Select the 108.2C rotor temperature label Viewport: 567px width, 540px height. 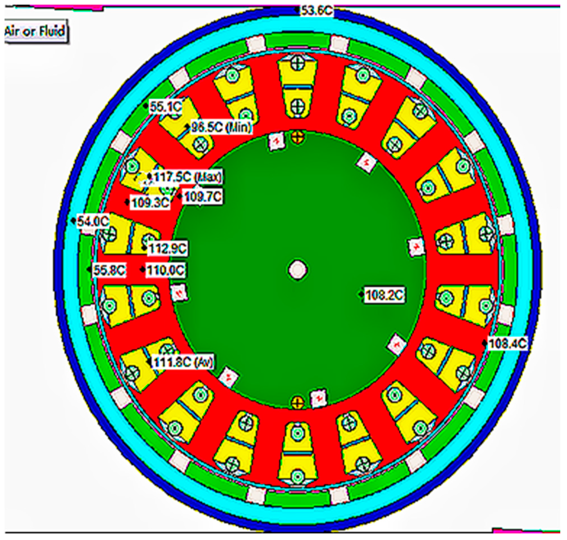pos(384,295)
